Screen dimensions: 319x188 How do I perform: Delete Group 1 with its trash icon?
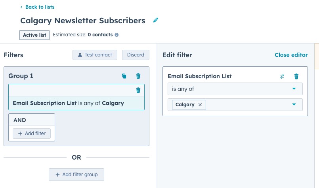coord(138,76)
